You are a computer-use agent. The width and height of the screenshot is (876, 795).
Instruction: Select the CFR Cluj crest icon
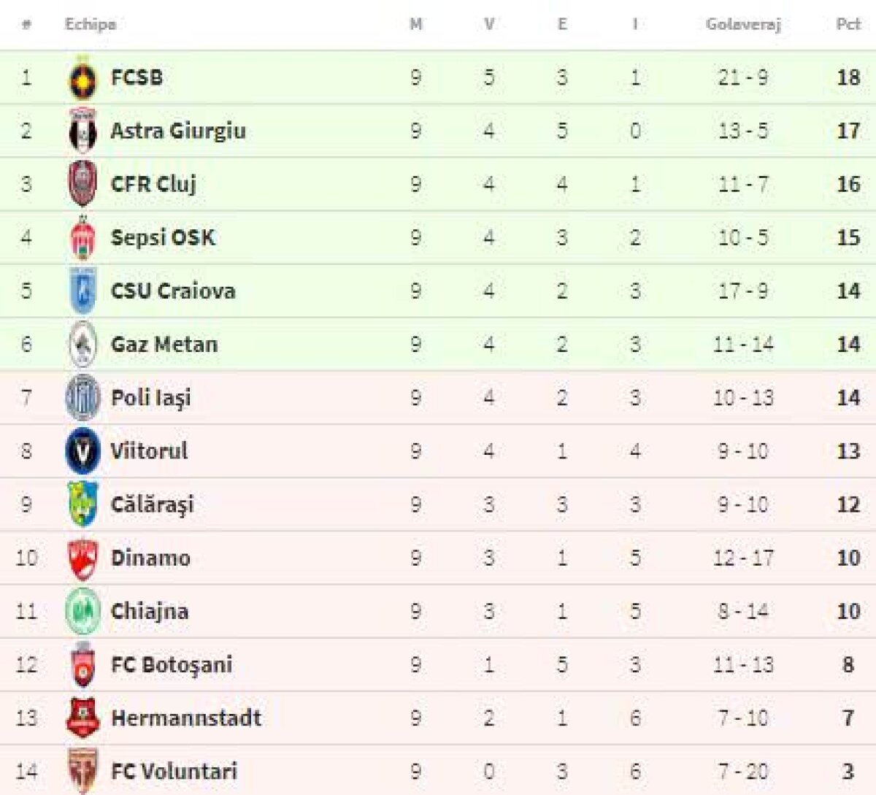click(x=82, y=184)
